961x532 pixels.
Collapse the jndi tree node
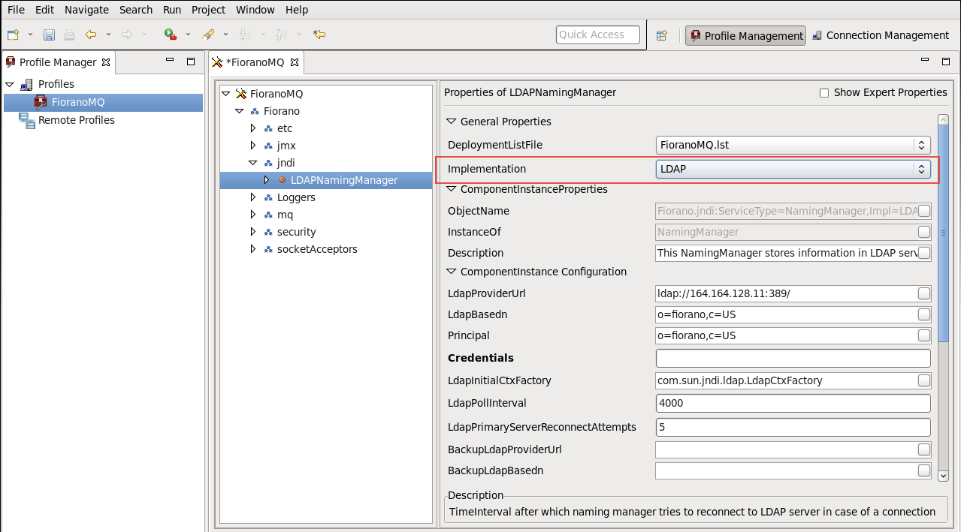tap(253, 163)
